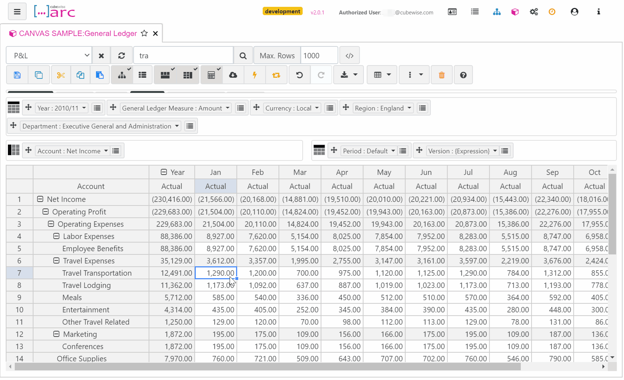Toggle the hierarchy view button
The width and height of the screenshot is (624, 380).
(x=122, y=75)
